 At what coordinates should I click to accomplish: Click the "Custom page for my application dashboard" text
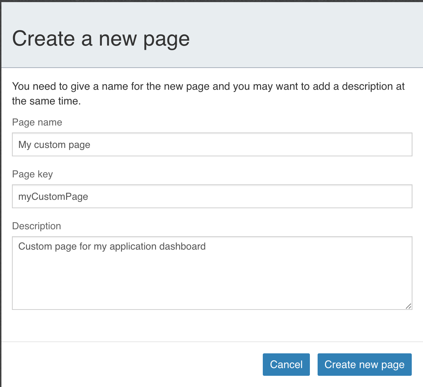coord(112,246)
